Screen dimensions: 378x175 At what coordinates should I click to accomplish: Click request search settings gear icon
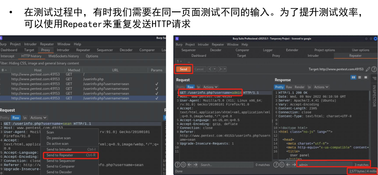pos(183,165)
